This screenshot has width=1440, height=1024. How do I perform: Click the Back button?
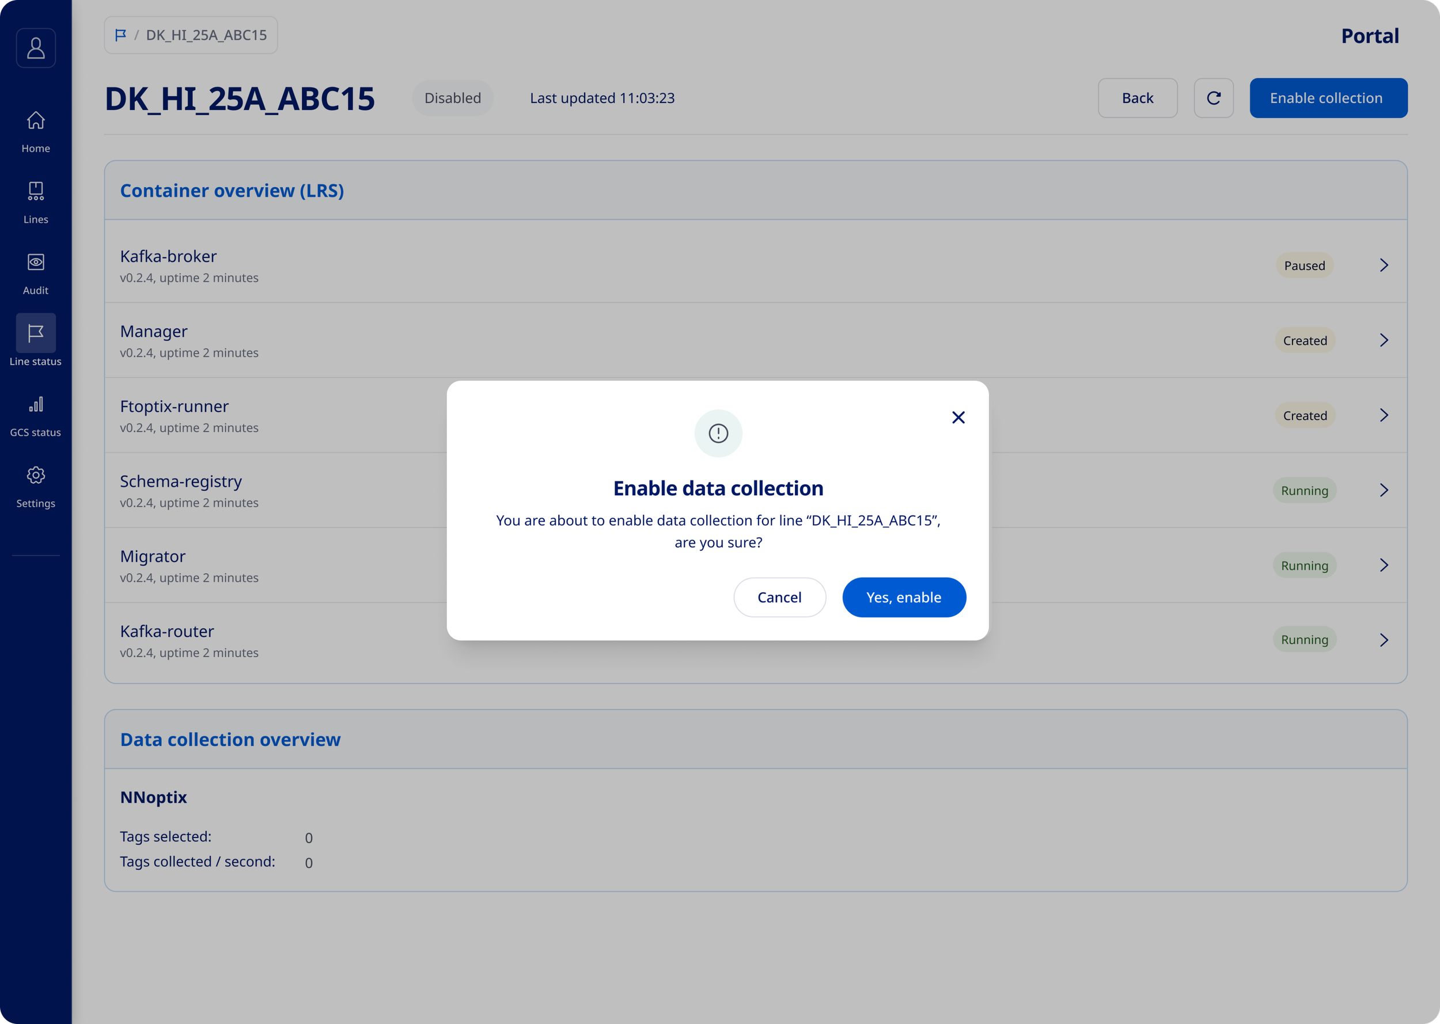[x=1137, y=98]
